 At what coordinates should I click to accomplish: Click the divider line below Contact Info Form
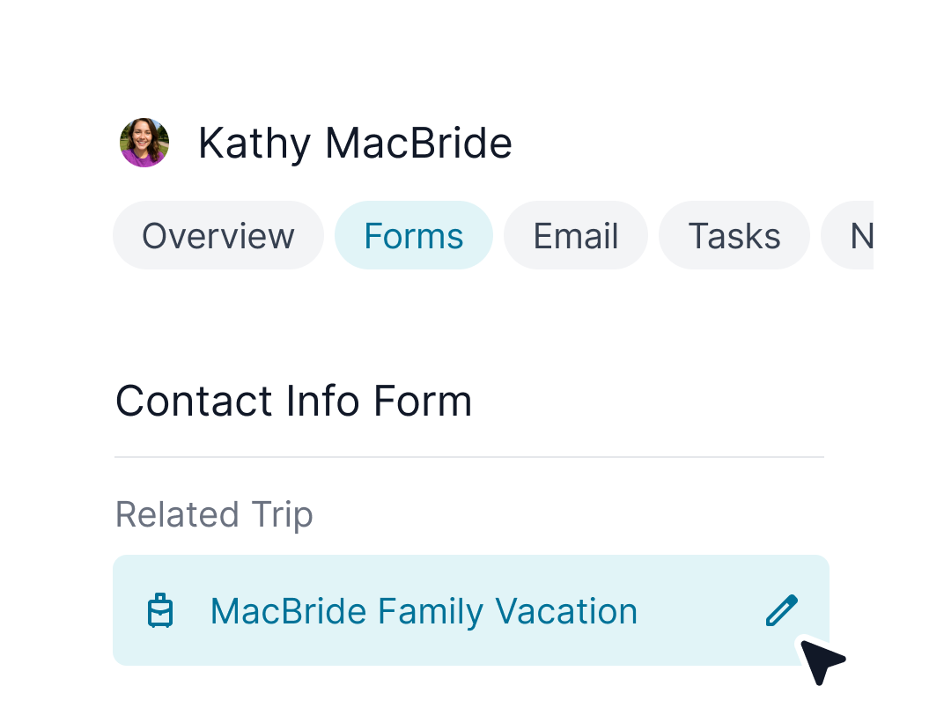tap(469, 457)
